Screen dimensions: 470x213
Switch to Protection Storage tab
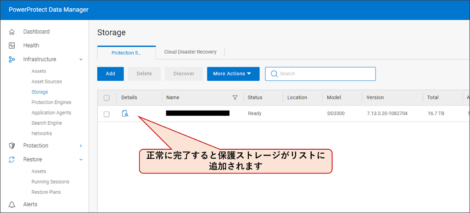127,53
